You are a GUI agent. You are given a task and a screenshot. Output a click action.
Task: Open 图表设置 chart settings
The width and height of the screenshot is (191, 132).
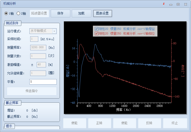103,13
